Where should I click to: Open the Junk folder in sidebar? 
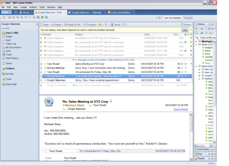(8, 51)
